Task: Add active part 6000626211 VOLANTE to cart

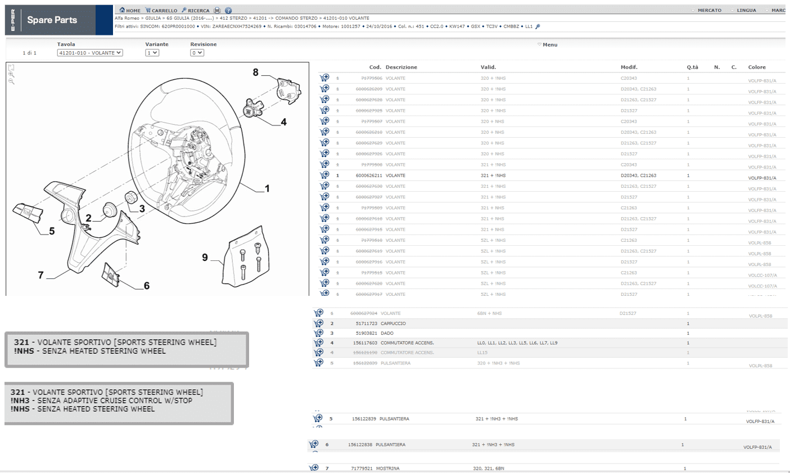Action: [x=324, y=175]
